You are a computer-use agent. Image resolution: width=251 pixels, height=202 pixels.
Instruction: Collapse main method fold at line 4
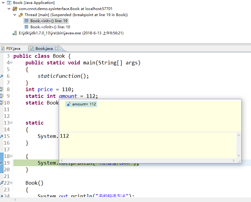pyautogui.click(x=11, y=63)
